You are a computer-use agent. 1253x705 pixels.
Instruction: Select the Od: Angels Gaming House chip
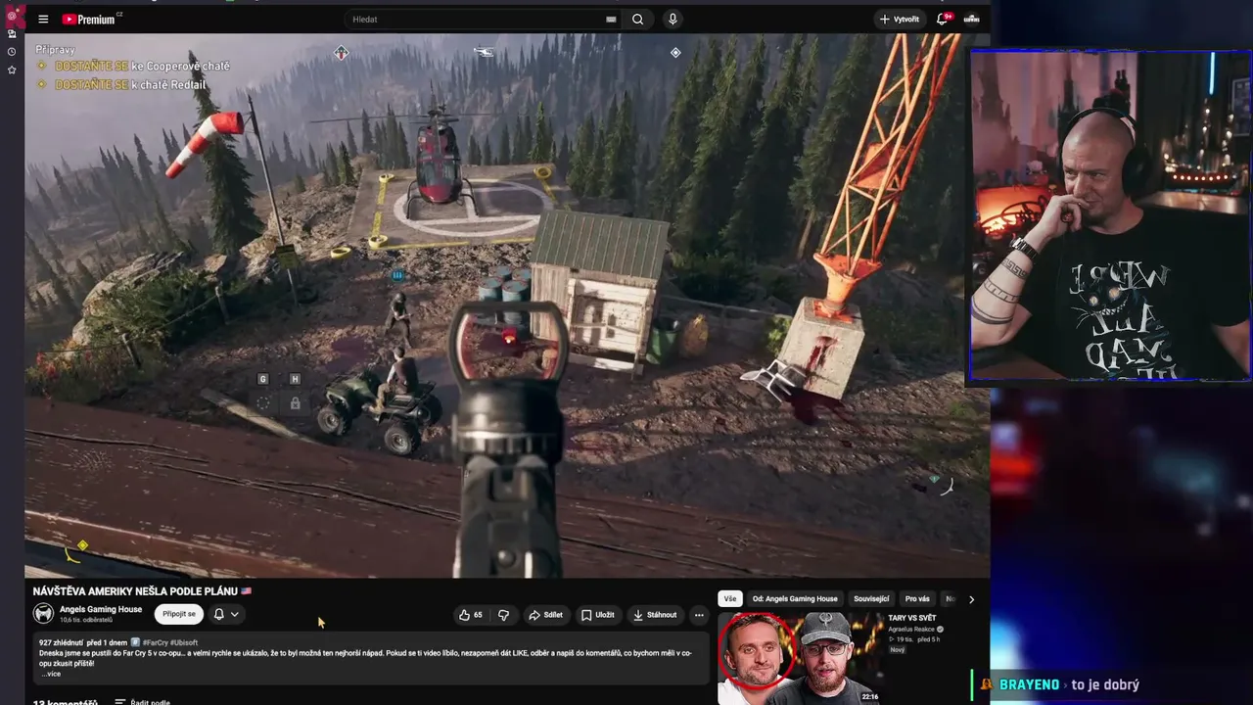(795, 598)
